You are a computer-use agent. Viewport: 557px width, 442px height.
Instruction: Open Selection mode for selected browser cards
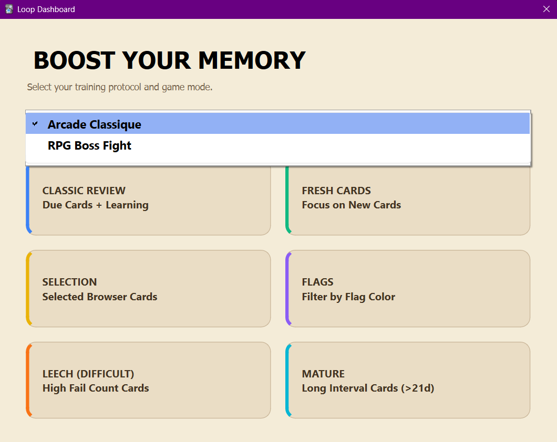pyautogui.click(x=149, y=288)
